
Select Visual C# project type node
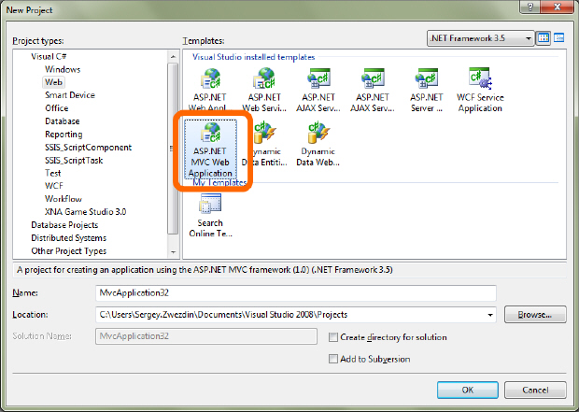pyautogui.click(x=49, y=57)
